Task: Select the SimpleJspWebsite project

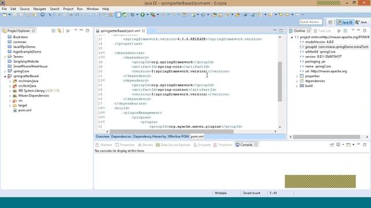Action: point(26,61)
